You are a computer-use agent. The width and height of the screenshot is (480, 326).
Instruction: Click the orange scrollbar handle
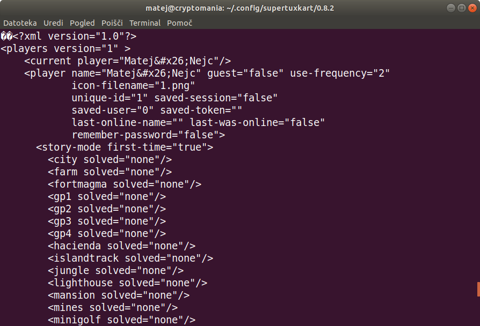[478, 290]
